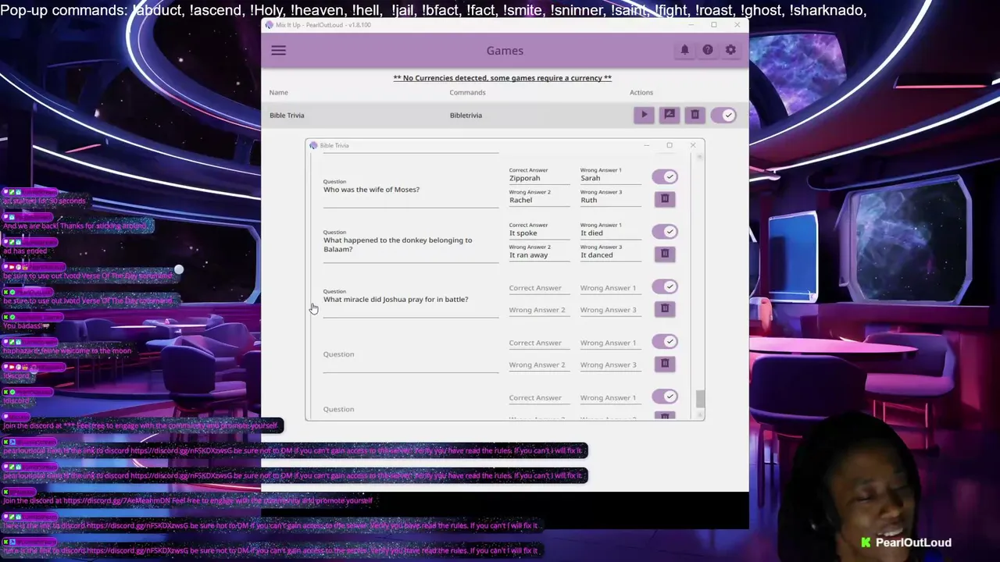1000x562 pixels.
Task: Select the first empty Question field
Action: 411,356
